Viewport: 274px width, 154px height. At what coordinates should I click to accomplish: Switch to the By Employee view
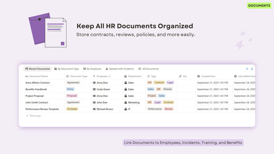tap(92, 69)
